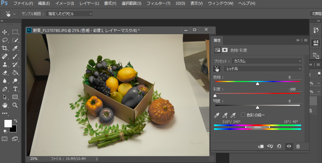The image size is (322, 163).
Task: Swap foreground and background colors
Action: [x=16, y=121]
